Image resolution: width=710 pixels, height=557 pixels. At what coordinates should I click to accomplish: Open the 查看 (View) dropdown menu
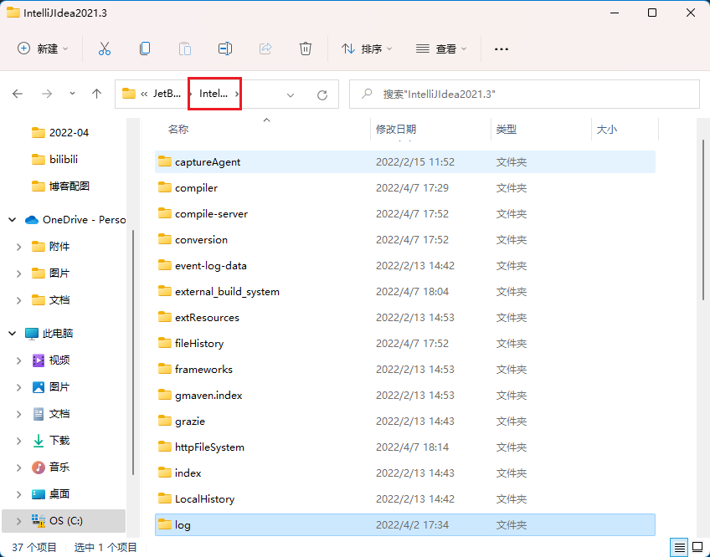(x=442, y=49)
